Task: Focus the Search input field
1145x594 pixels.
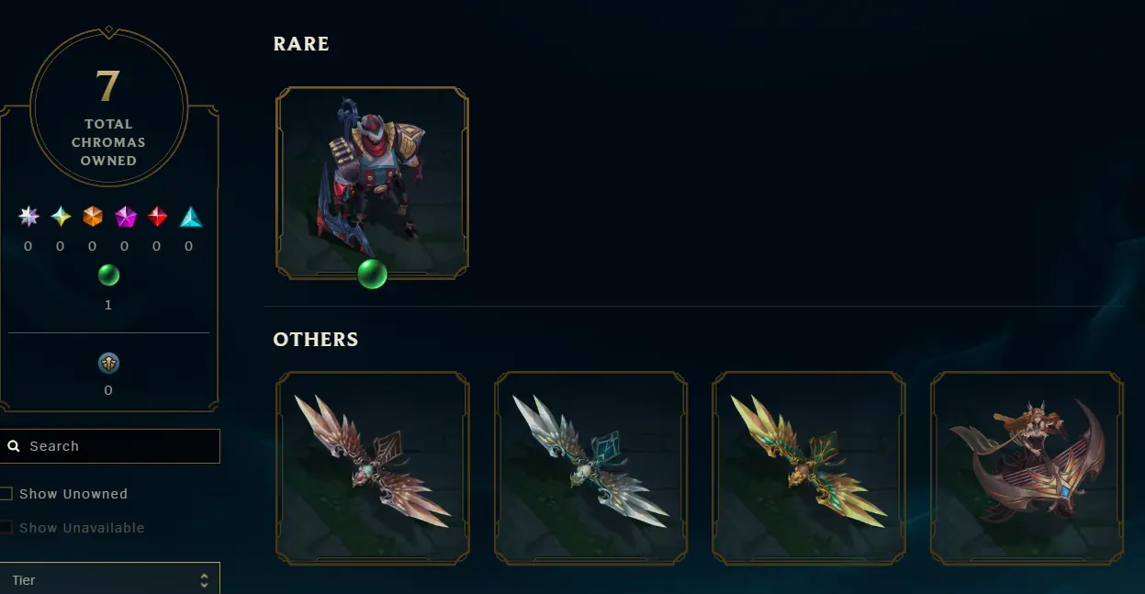Action: tap(109, 446)
